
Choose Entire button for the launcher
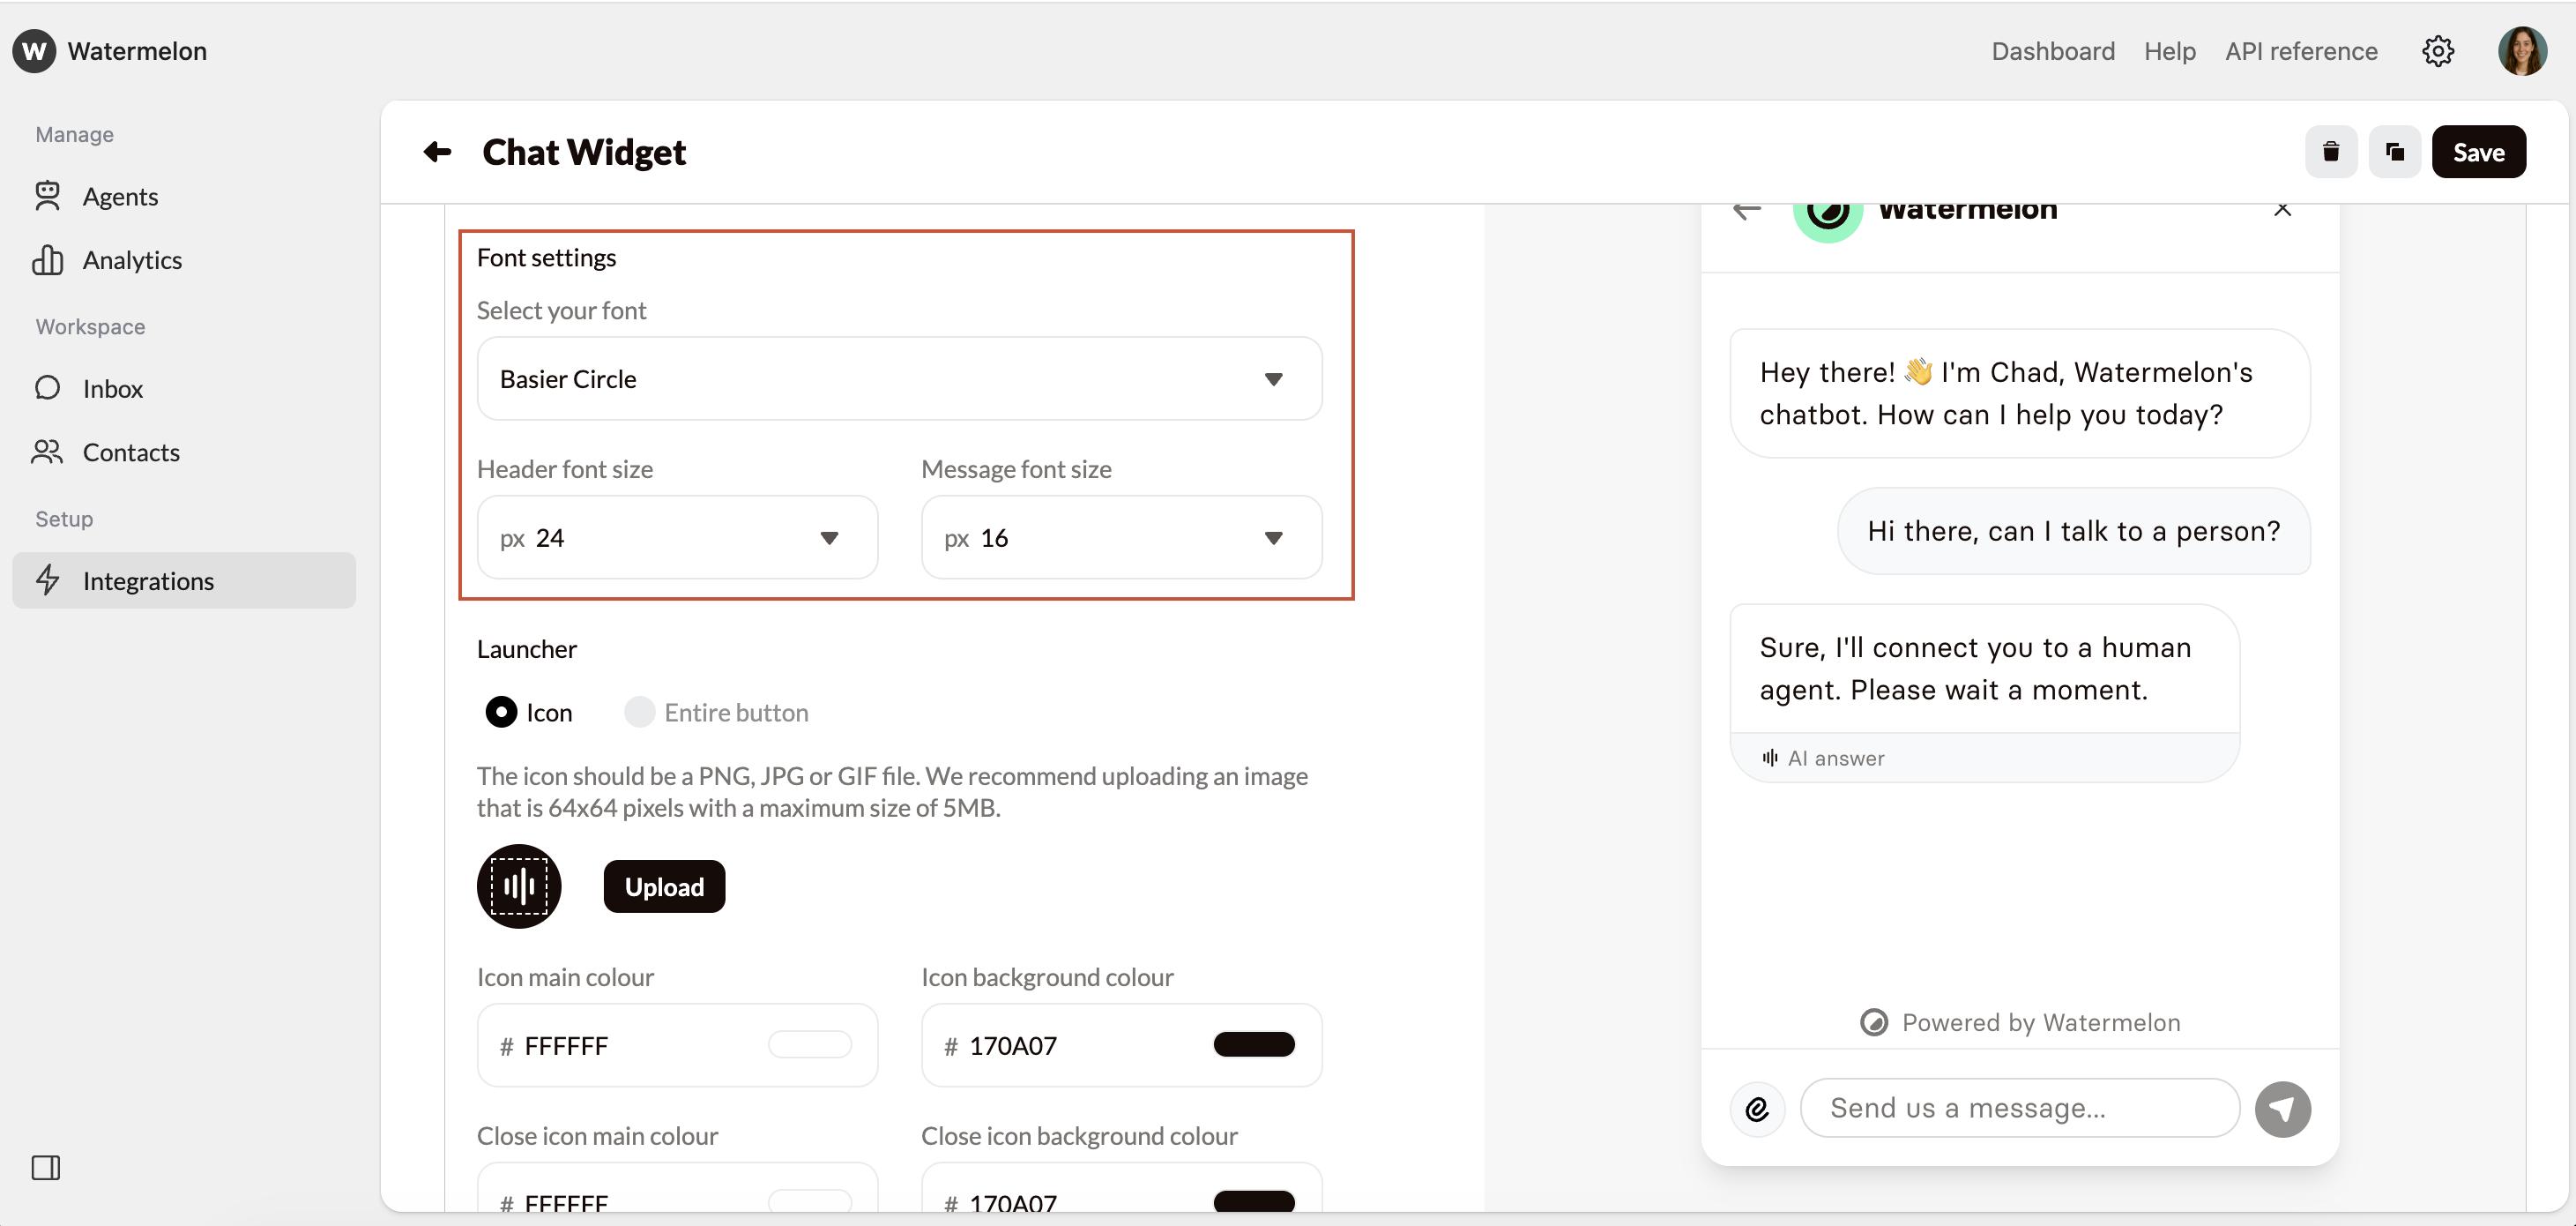click(x=640, y=712)
